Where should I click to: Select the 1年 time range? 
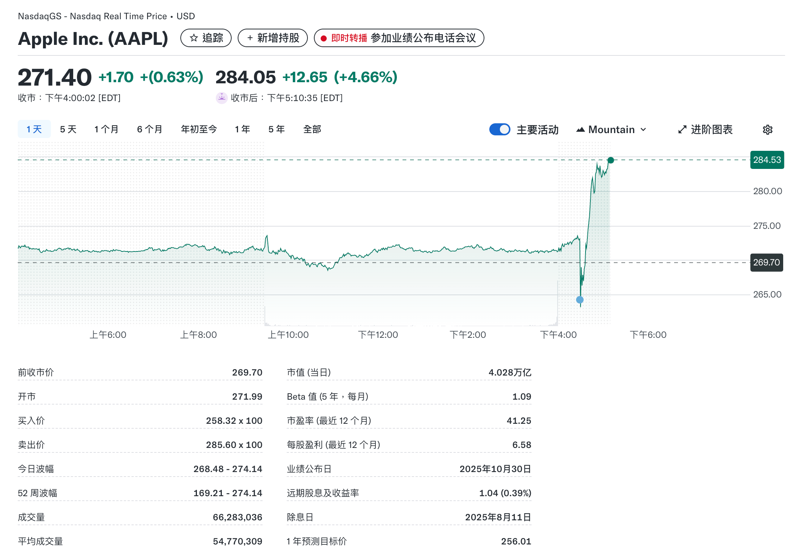[242, 129]
